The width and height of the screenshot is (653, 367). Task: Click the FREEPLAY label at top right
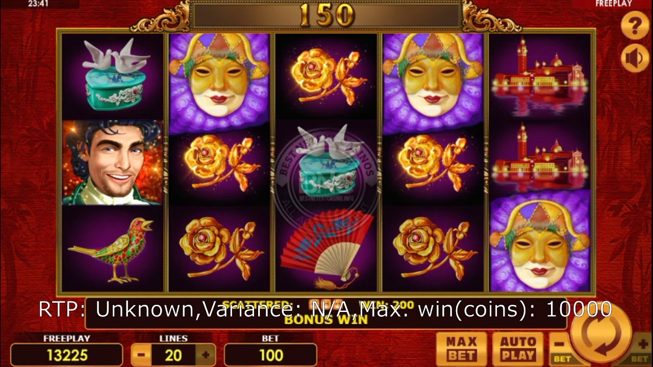614,4
